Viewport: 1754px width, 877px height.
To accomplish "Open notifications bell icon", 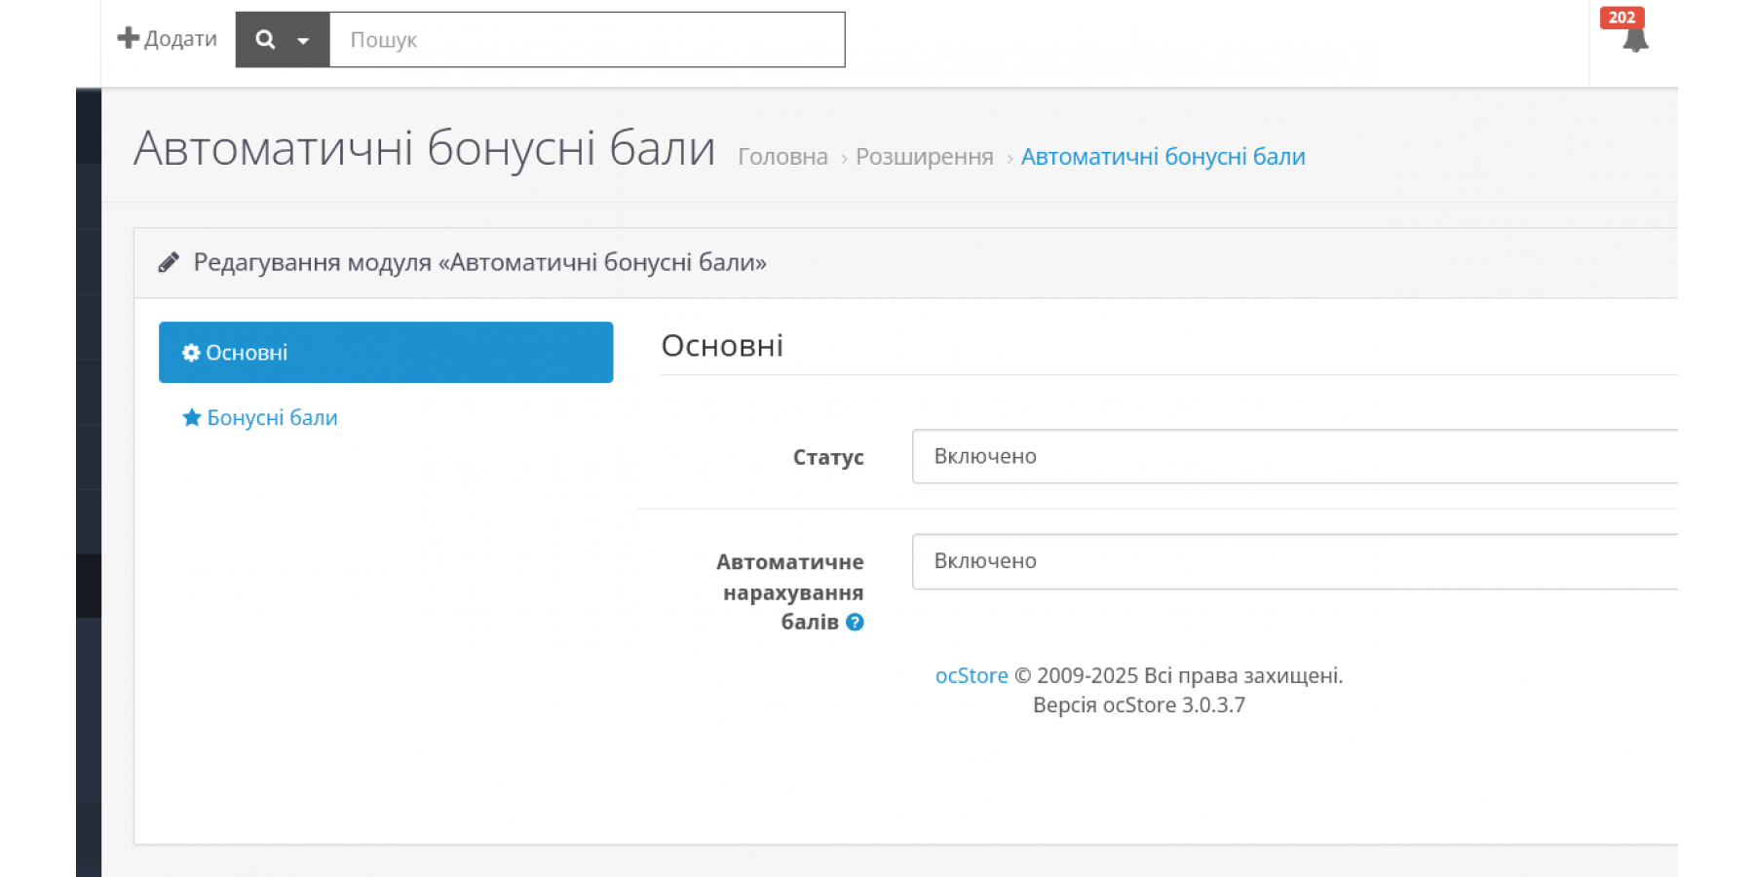I will click(1635, 41).
